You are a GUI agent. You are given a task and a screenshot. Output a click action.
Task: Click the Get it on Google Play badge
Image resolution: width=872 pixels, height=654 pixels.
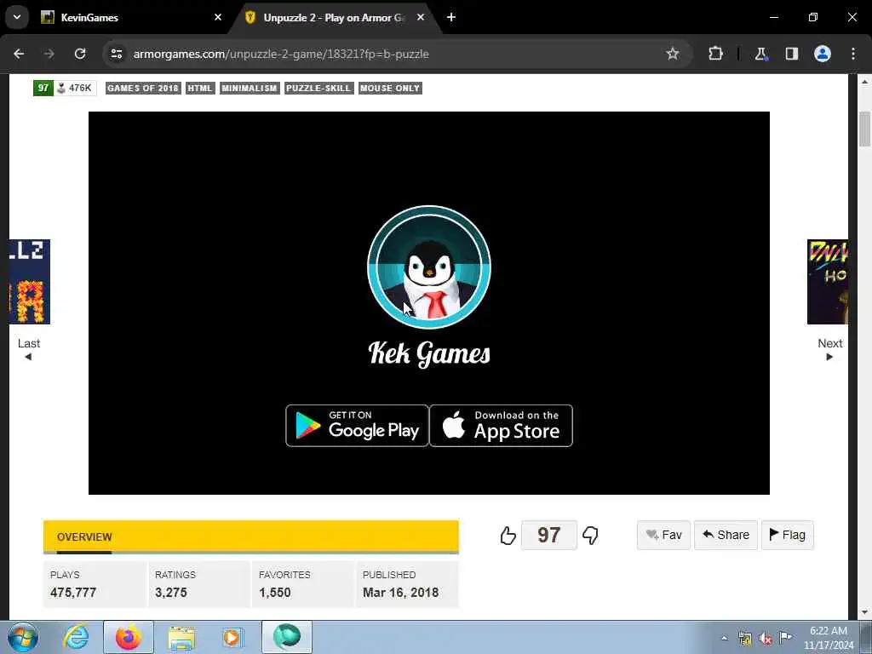point(357,426)
